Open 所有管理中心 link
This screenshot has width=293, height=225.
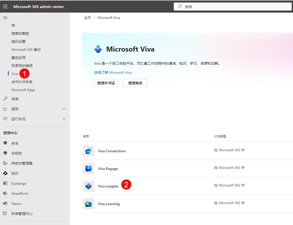(x=22, y=213)
